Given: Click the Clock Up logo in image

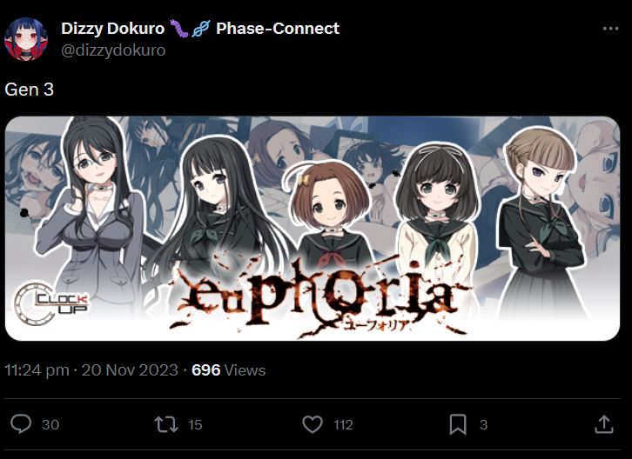Looking at the screenshot, I should pyautogui.click(x=50, y=303).
